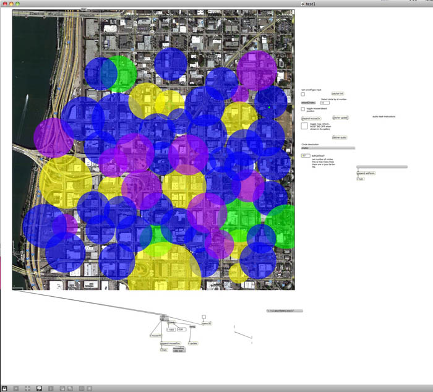Select the 'prepend mouseOn' object
The image size is (433, 392).
(310, 118)
